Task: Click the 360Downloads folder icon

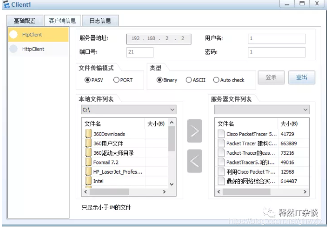Action: (88, 134)
